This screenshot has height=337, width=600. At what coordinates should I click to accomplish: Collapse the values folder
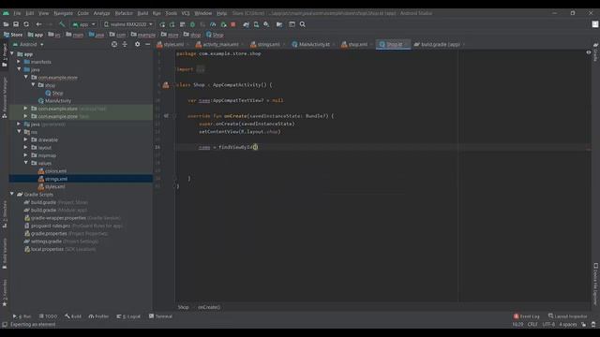coord(25,163)
